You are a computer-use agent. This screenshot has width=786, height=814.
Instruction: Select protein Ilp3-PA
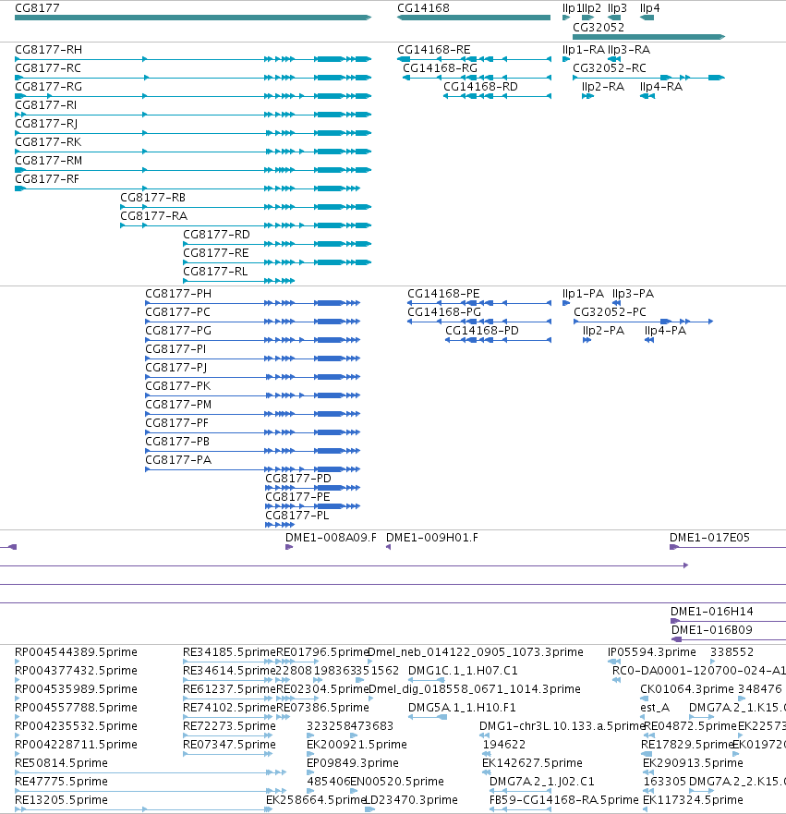point(633,294)
